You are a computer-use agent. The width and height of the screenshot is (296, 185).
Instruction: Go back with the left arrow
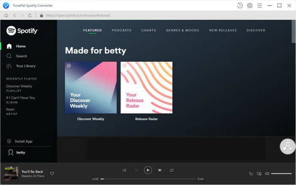coord(15,16)
